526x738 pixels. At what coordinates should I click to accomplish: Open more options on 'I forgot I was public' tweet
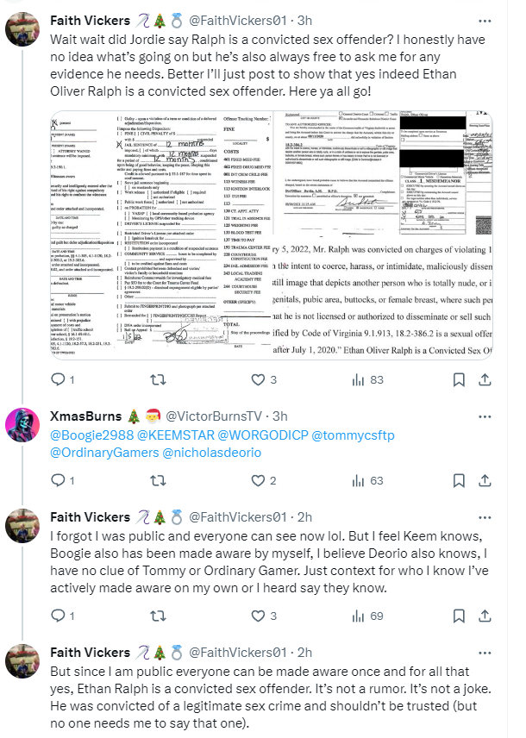(485, 517)
